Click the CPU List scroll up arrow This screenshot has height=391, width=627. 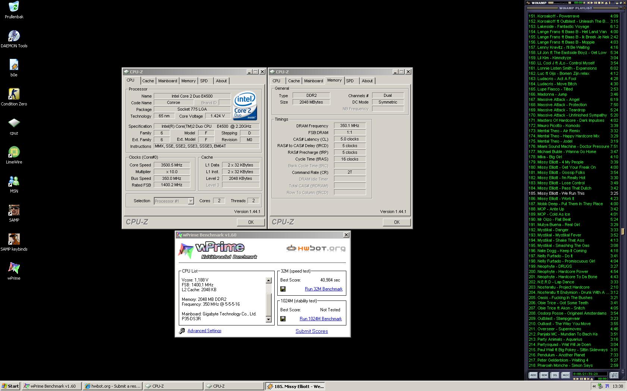(268, 280)
